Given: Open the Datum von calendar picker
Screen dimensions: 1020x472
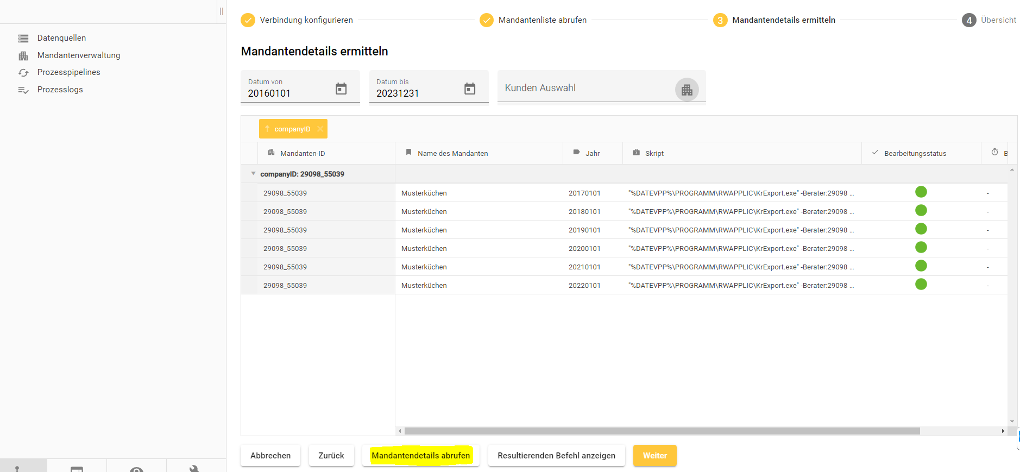Looking at the screenshot, I should (341, 89).
